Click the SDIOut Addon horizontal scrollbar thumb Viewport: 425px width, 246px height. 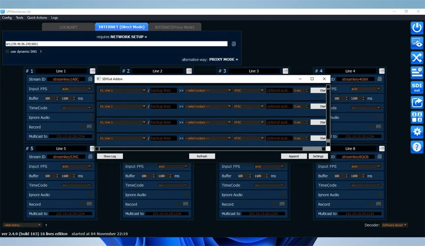coord(201,149)
